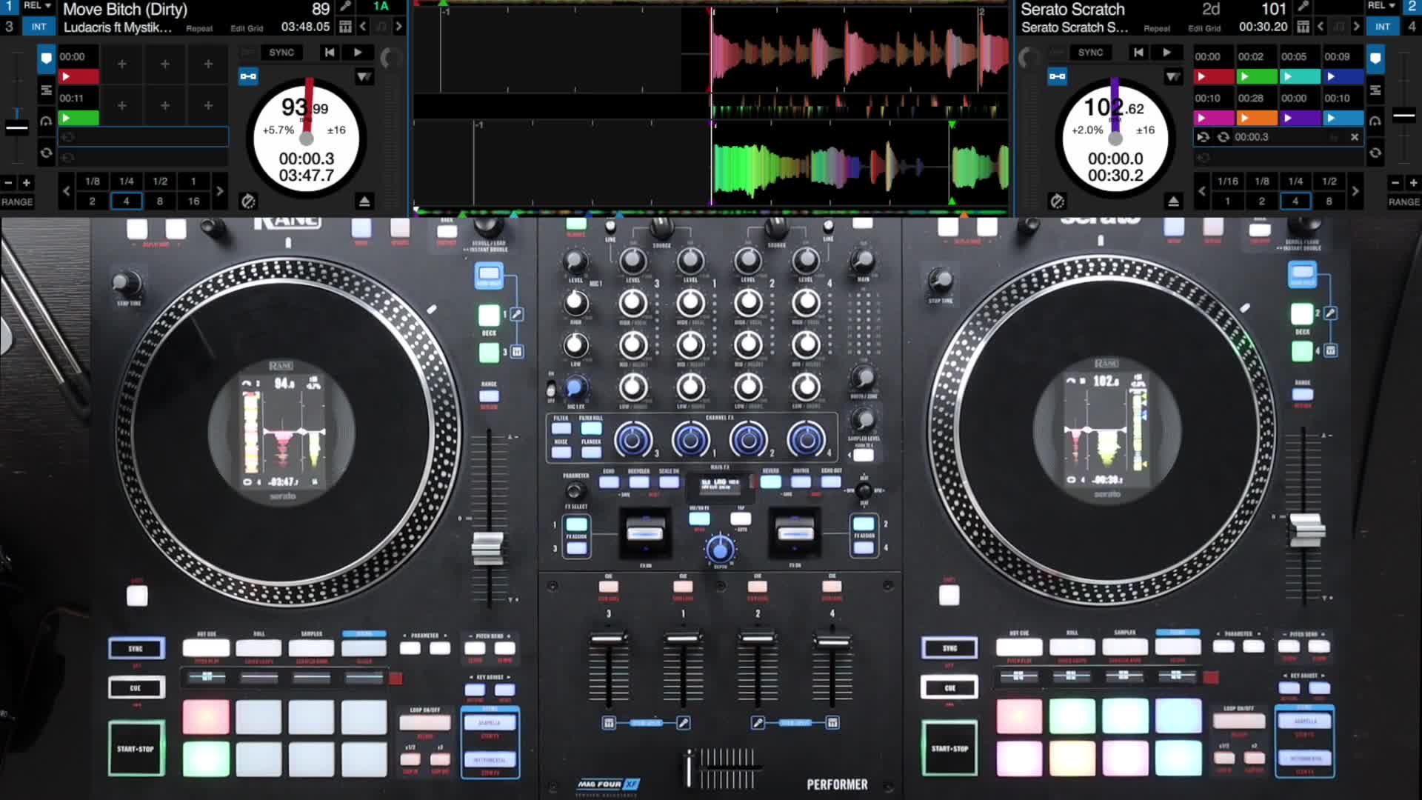Toggle loop on/off icon beside 00:00.3
This screenshot has height=800, width=1422.
(1204, 137)
